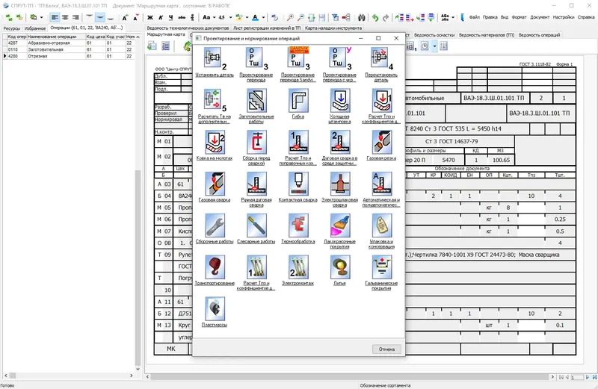
Task: Choose the 'Транспортирование' hook icon
Action: click(215, 267)
